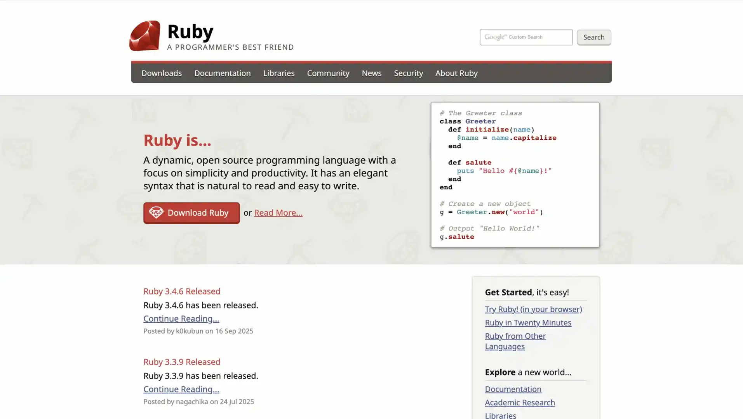The width and height of the screenshot is (743, 419).
Task: Open Ruby in Twenty Minutes link
Action: [528, 323]
